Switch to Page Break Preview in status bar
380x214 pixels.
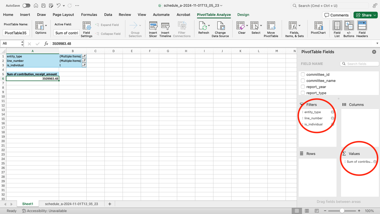pos(316,211)
